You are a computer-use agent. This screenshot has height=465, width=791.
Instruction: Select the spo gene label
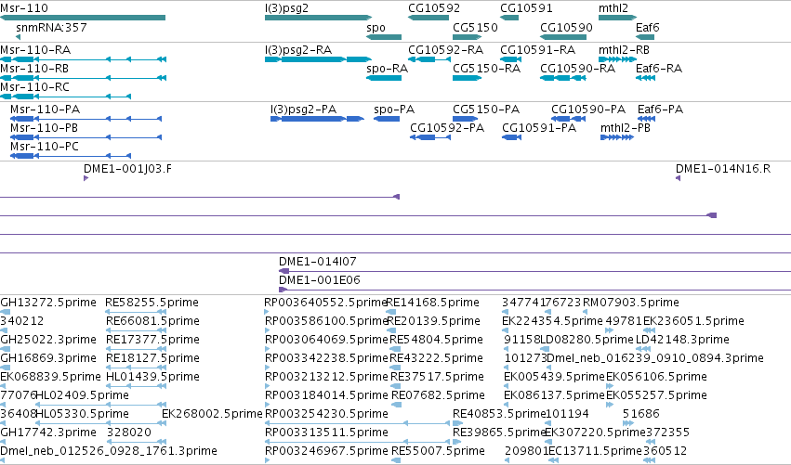(376, 27)
